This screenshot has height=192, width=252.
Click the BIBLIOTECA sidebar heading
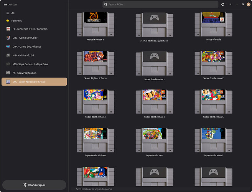(10, 5)
